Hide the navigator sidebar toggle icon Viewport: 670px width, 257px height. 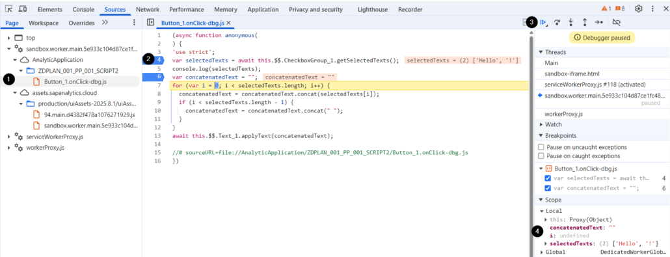pos(150,23)
